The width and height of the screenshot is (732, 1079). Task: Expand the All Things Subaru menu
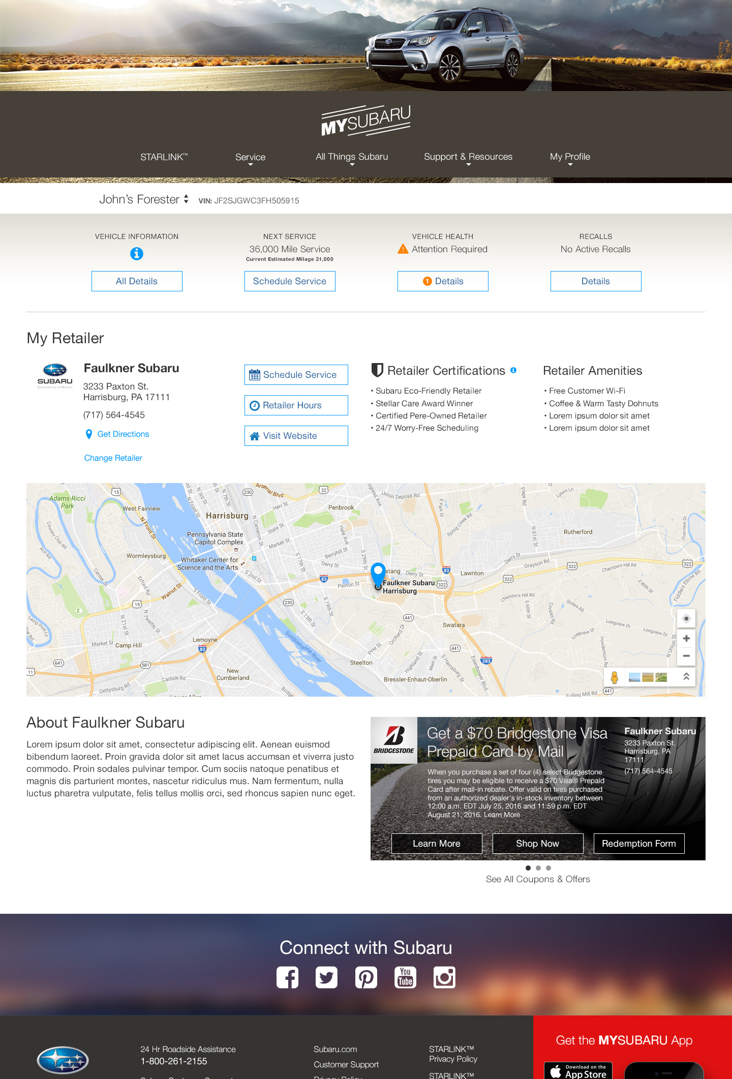tap(352, 158)
